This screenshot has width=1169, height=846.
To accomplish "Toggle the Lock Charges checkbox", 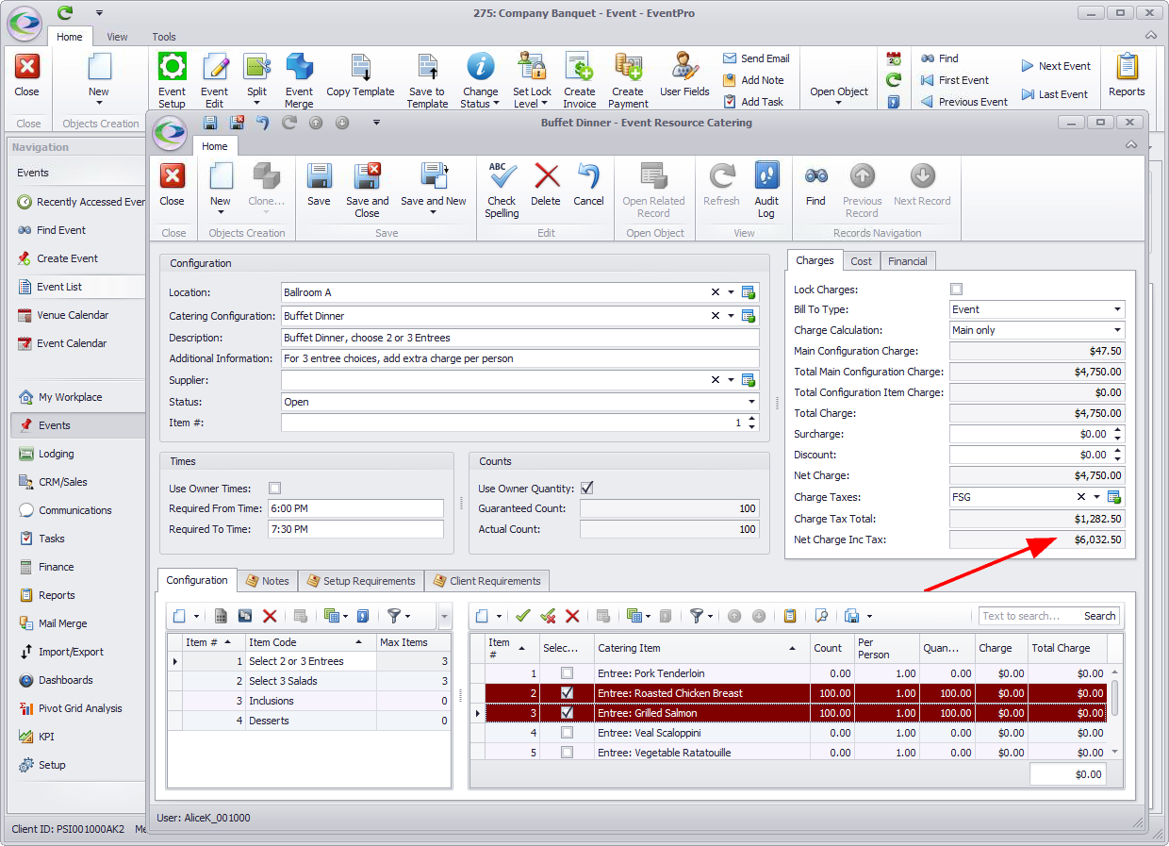I will coord(957,290).
